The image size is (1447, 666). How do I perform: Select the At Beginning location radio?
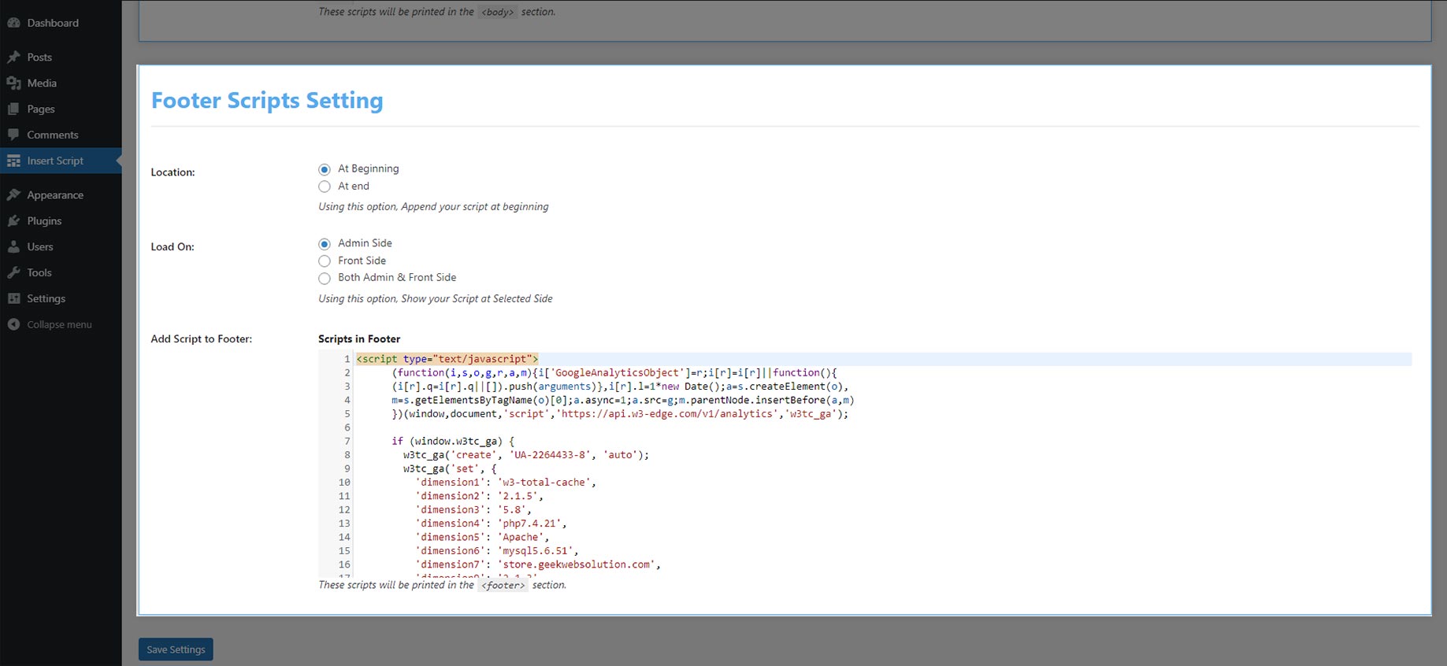point(325,169)
